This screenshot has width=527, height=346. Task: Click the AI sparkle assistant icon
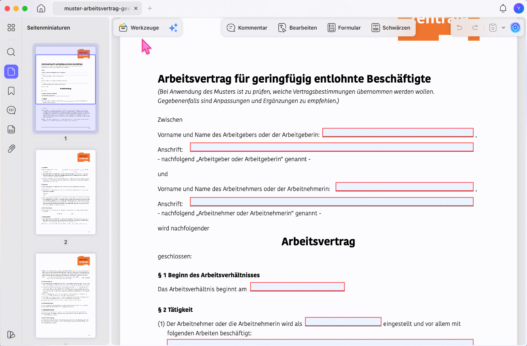coord(173,28)
